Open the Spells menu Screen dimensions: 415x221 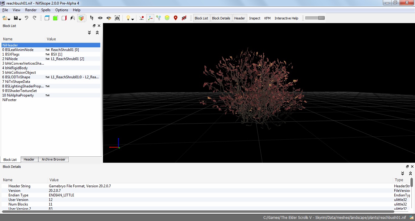click(x=46, y=10)
